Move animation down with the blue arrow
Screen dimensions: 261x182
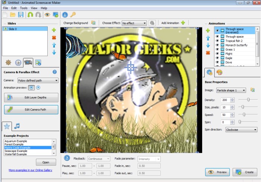(x=208, y=45)
